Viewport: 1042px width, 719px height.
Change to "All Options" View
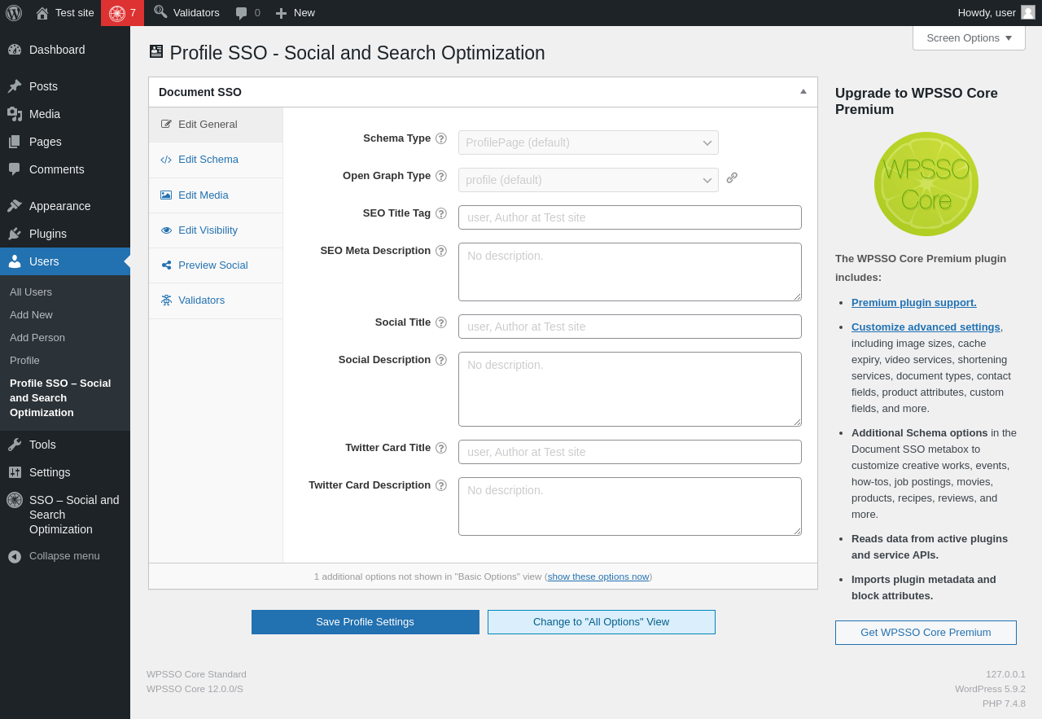point(602,622)
